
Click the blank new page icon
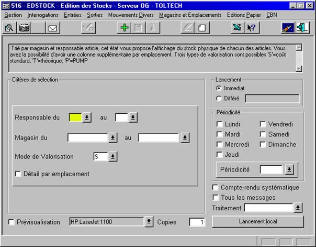tap(202, 28)
